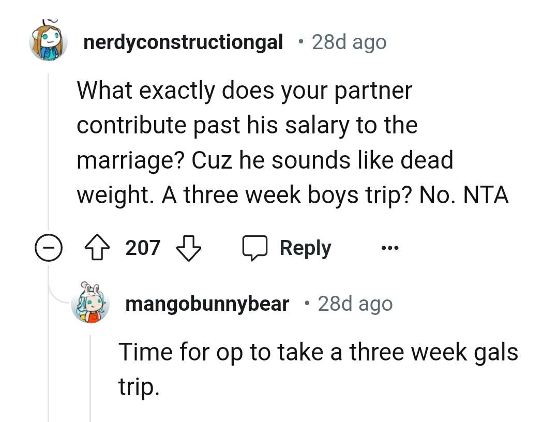This screenshot has width=558, height=422.
Task: Open the comment overflow menu (three dots)
Action: [x=389, y=247]
